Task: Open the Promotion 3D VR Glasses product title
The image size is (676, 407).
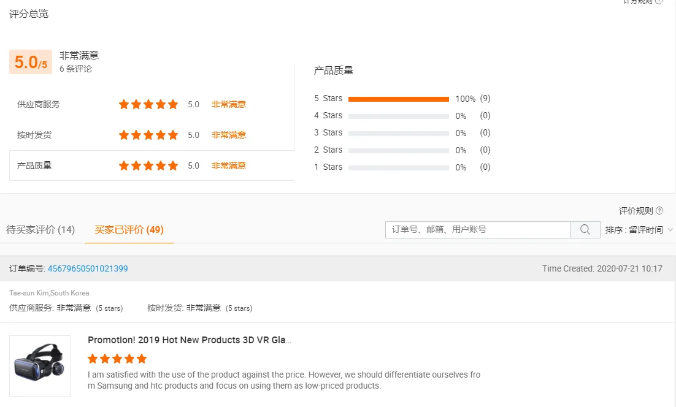Action: coord(190,340)
